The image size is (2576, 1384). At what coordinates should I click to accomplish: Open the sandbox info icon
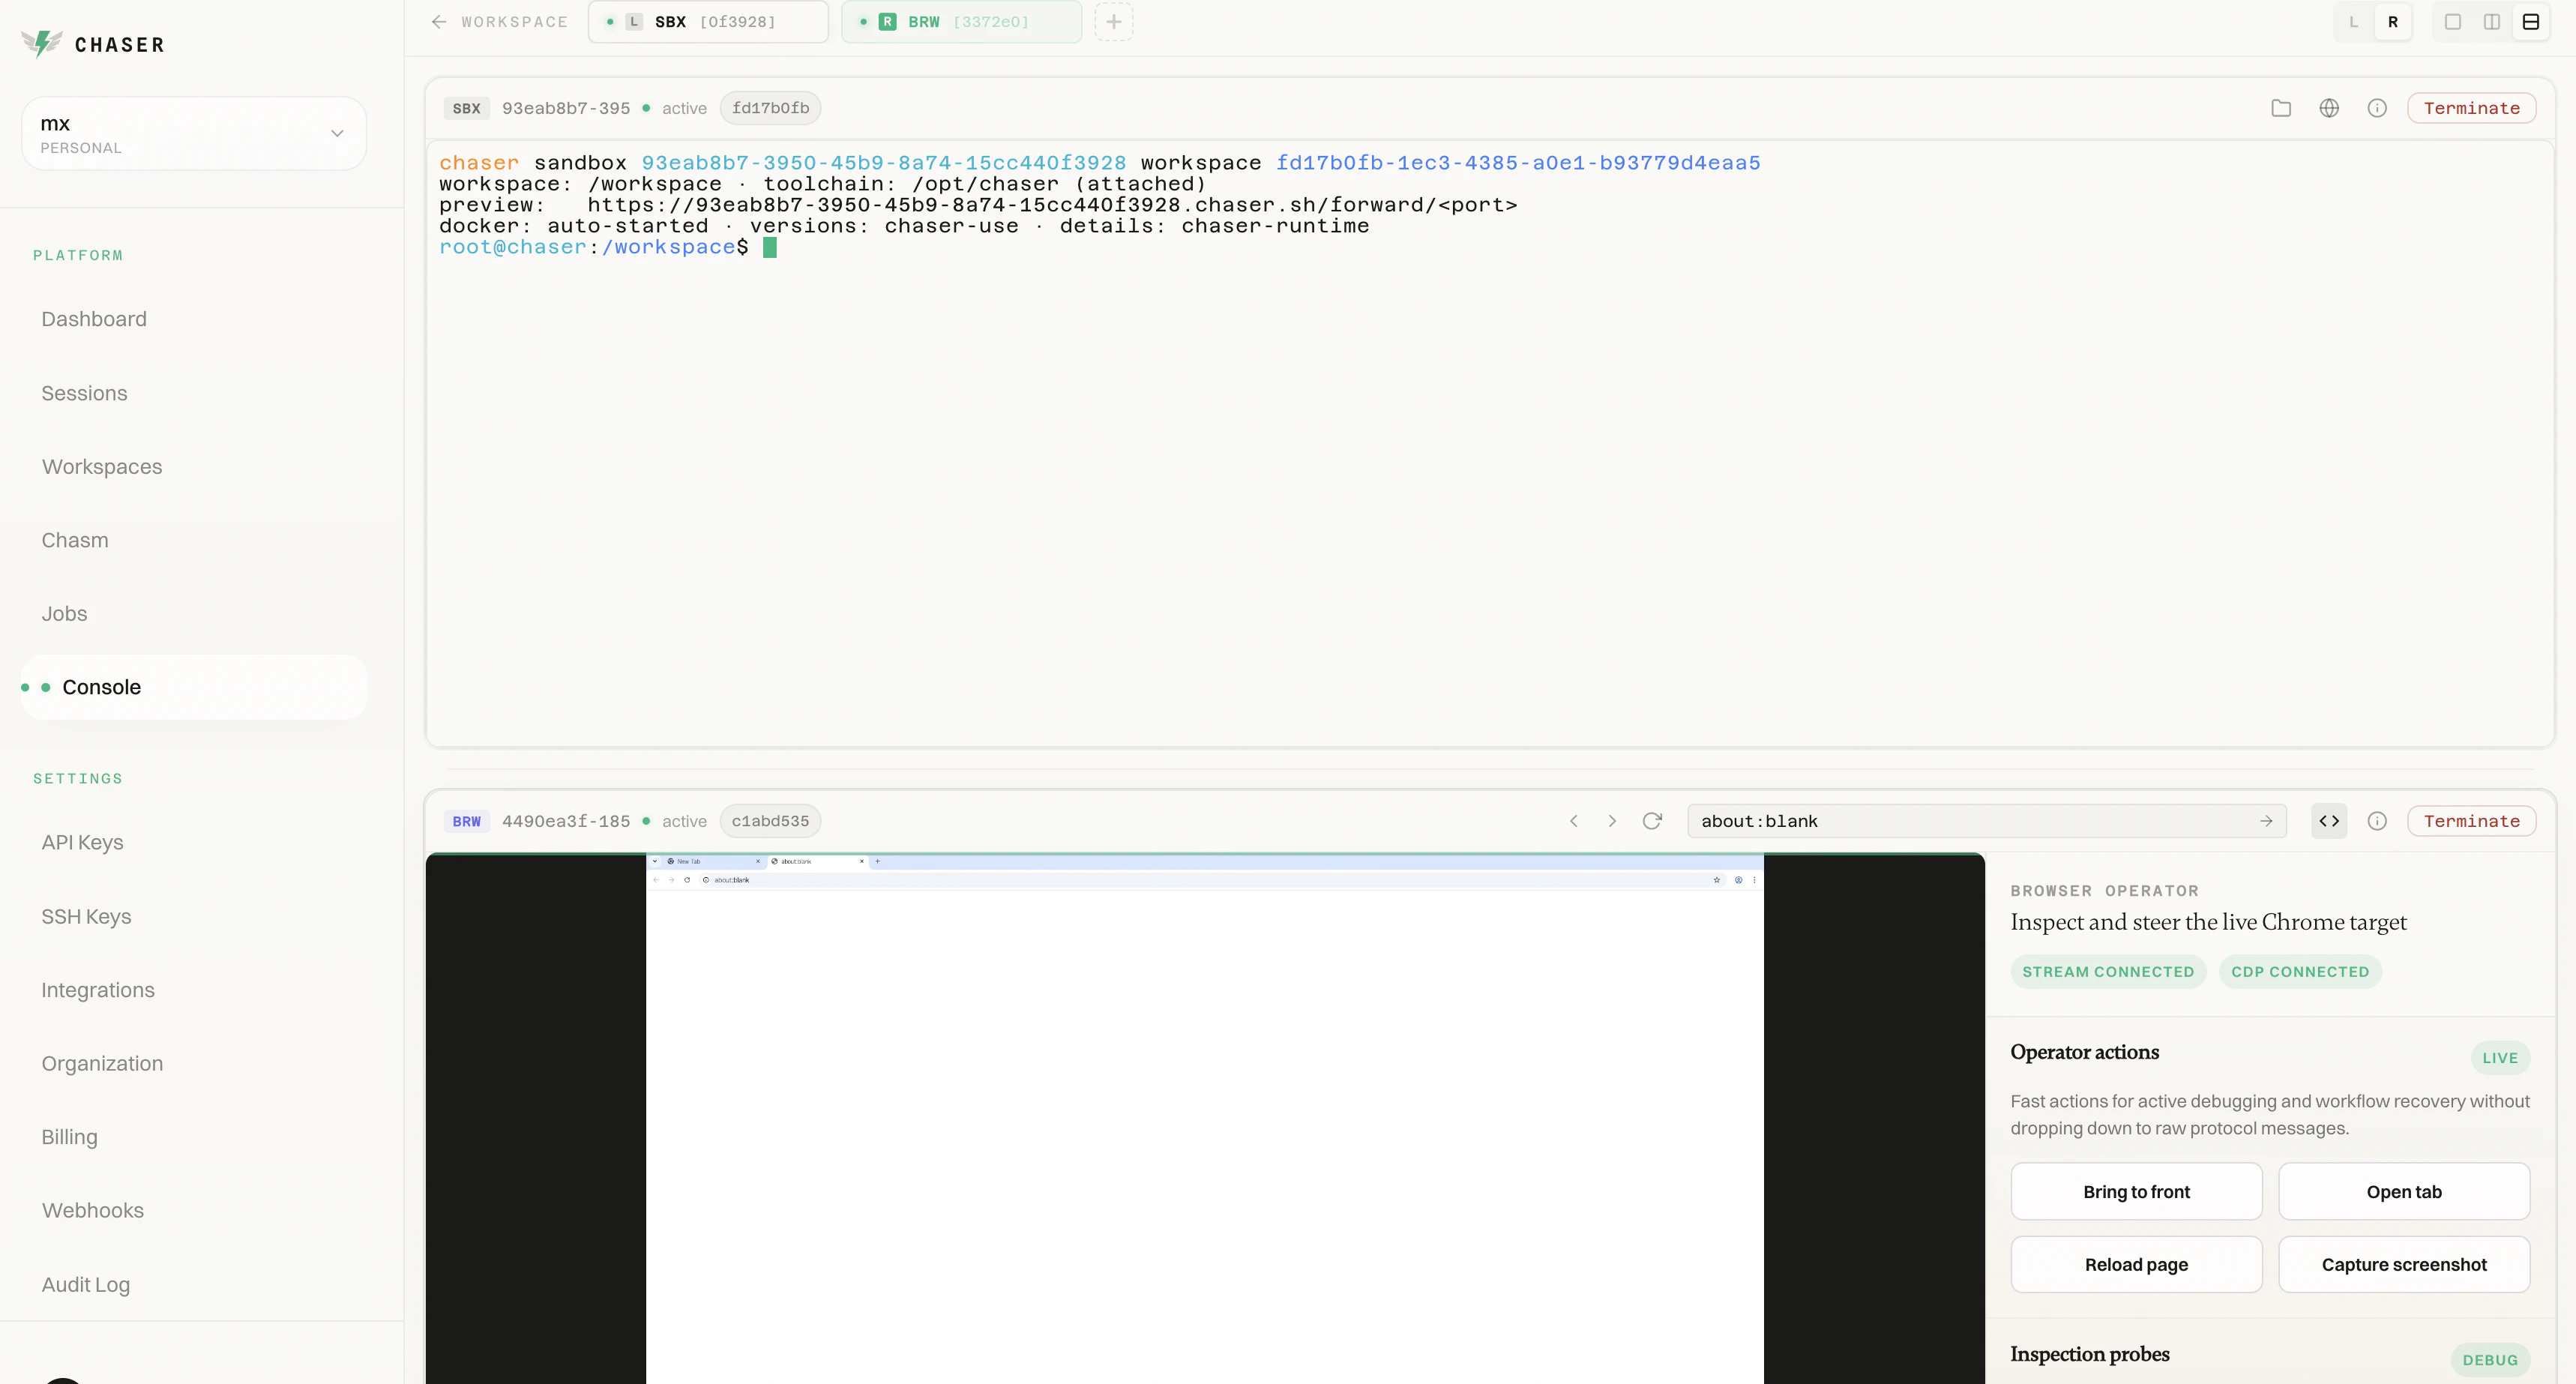2377,108
